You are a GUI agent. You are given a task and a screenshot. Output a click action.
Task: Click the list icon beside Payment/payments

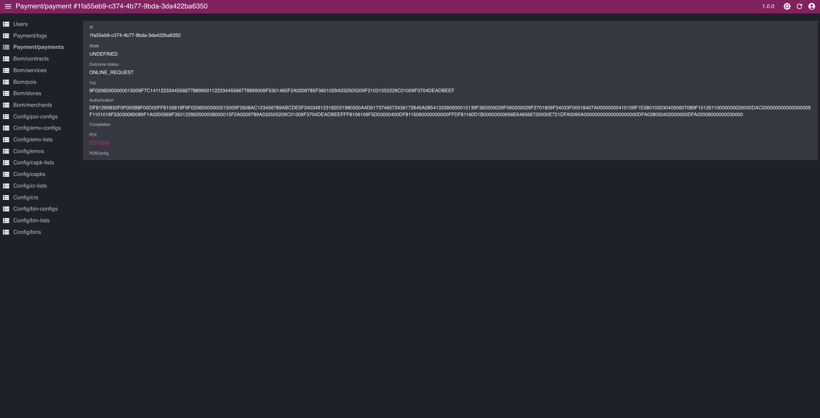pos(6,47)
